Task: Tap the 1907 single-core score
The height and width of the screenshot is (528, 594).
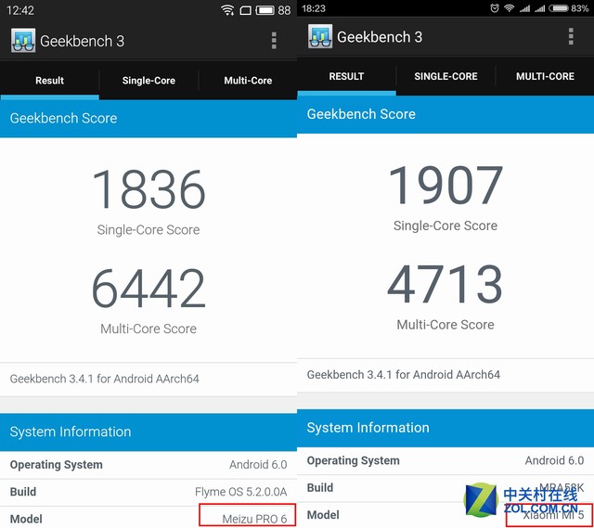Action: pyautogui.click(x=445, y=185)
